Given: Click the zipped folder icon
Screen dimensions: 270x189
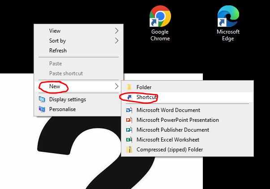Looking at the screenshot, I should point(129,150).
